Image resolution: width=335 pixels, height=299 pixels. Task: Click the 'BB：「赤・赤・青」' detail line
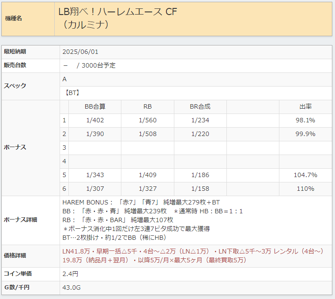coord(153,212)
